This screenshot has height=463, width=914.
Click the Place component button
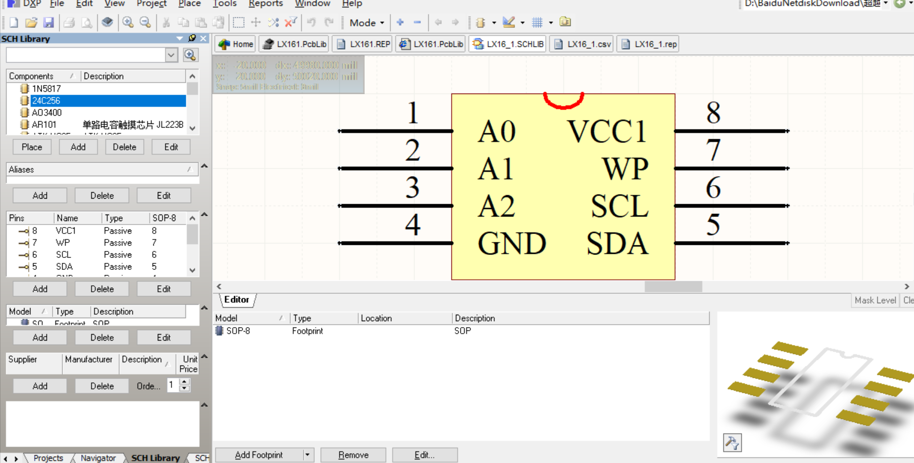[x=32, y=147]
